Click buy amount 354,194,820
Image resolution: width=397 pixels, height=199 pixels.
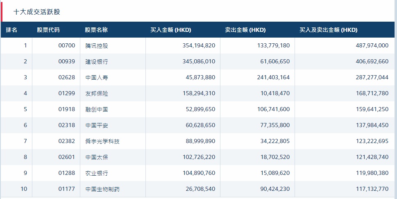(199, 45)
